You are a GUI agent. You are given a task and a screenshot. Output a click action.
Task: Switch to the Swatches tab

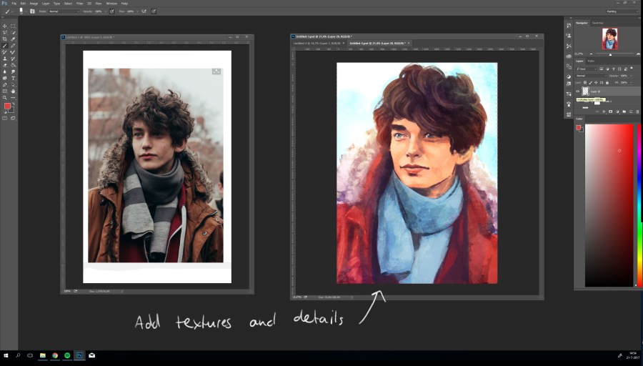[x=598, y=23]
